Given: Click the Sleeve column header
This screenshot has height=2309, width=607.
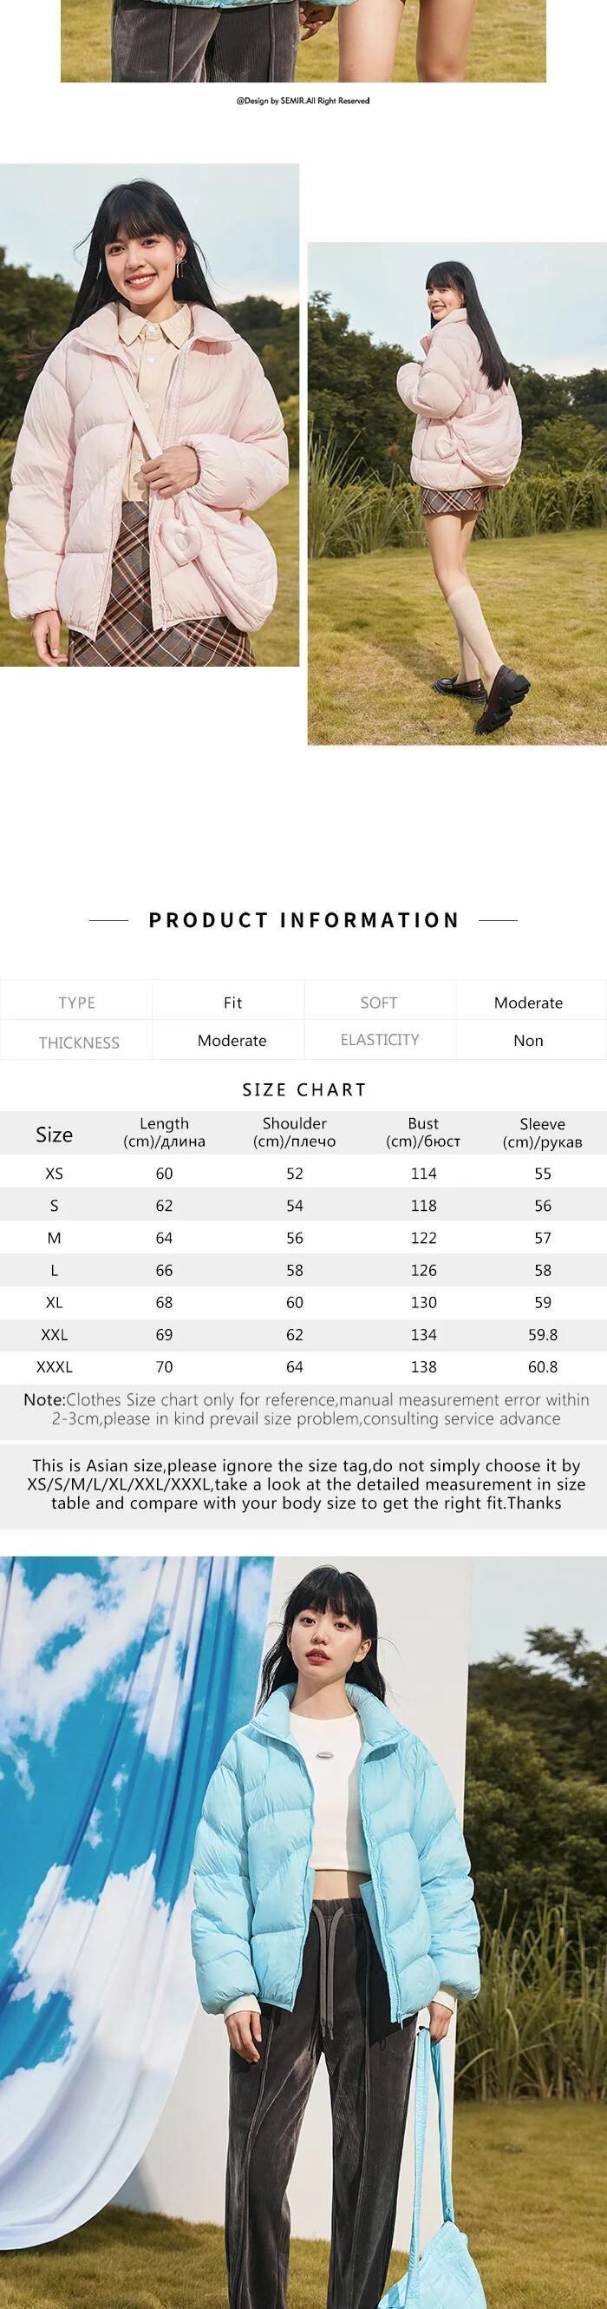Looking at the screenshot, I should [542, 1133].
